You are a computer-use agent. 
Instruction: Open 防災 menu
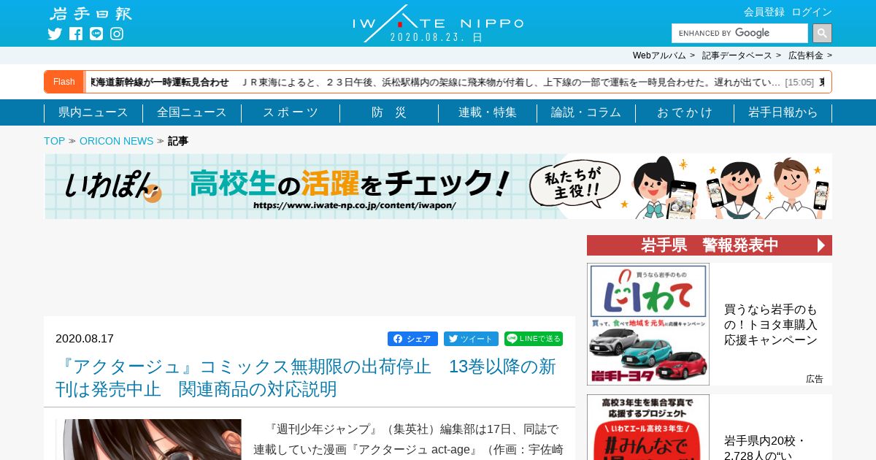[389, 112]
